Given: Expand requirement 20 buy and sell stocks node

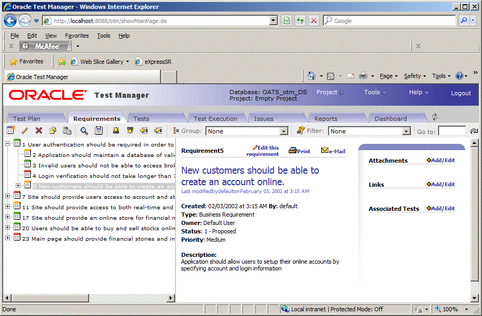Looking at the screenshot, I should (8, 227).
